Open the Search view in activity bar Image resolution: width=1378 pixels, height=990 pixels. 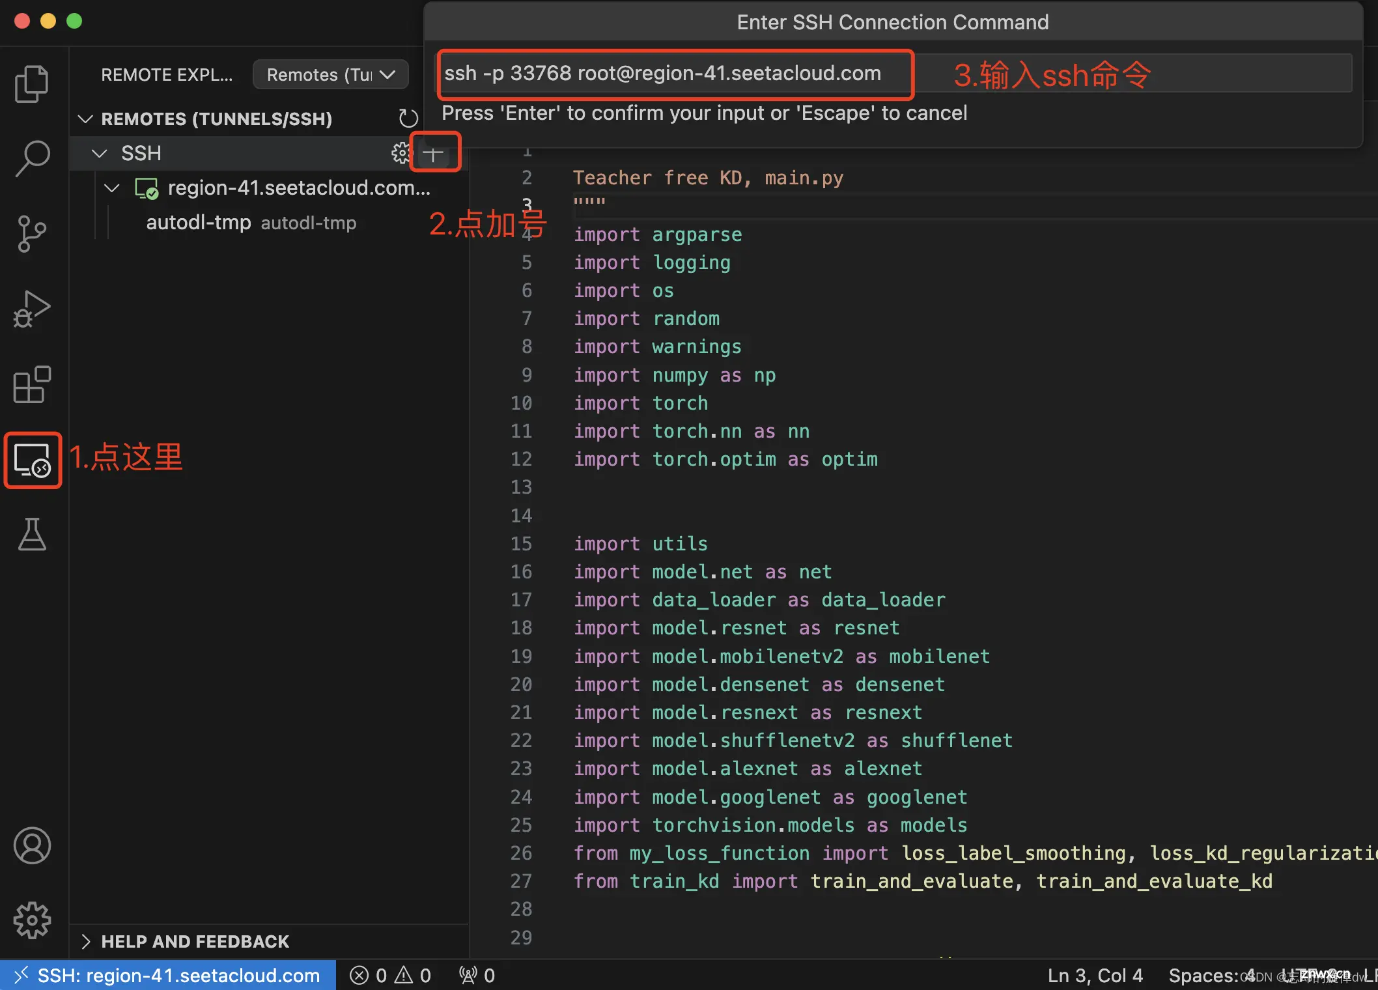pos(32,158)
